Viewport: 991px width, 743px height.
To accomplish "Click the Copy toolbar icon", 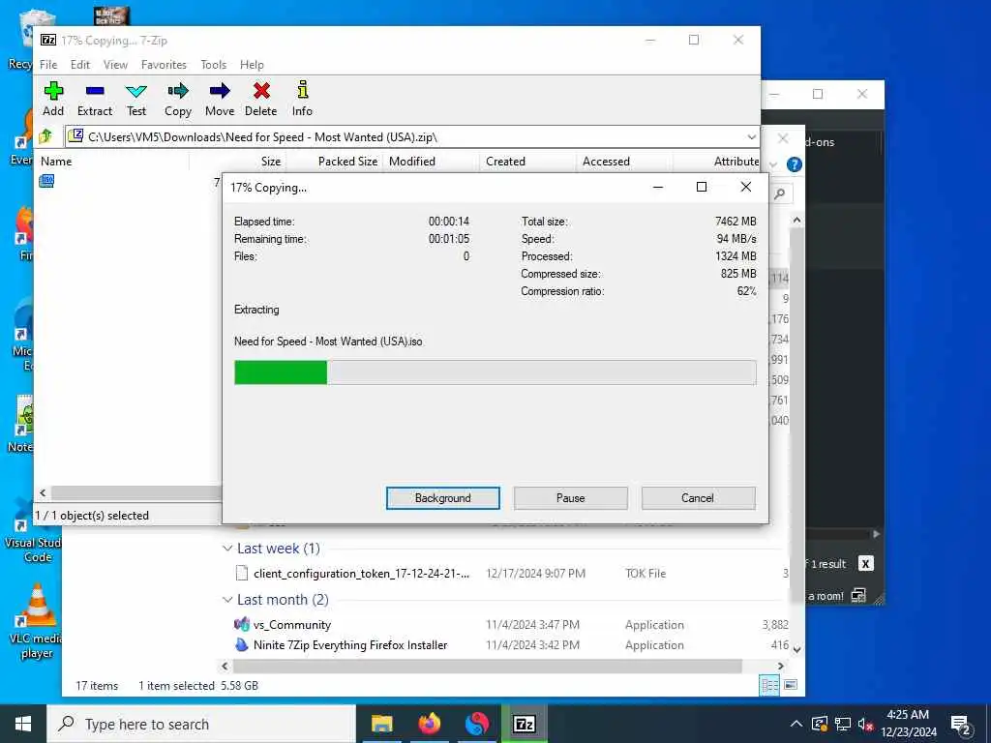I will [x=178, y=99].
